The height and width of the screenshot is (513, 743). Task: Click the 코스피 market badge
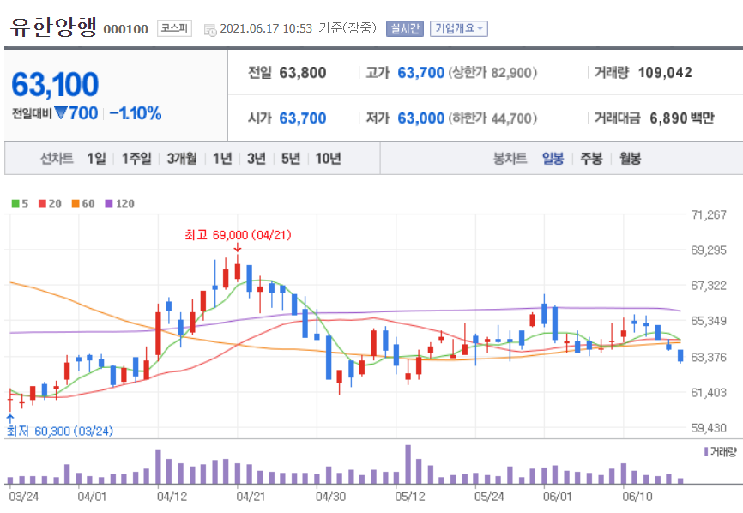174,28
